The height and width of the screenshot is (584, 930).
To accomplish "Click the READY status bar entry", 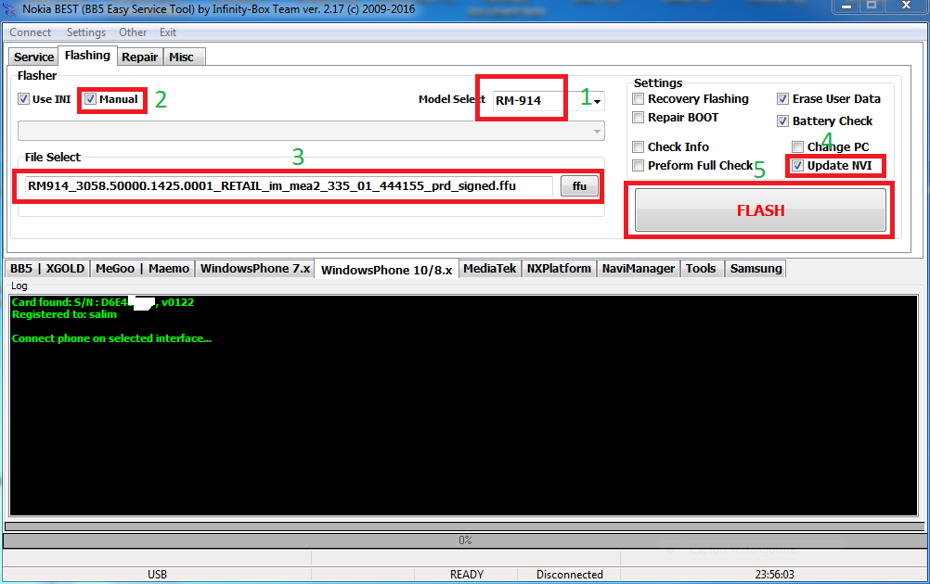I will [x=467, y=575].
